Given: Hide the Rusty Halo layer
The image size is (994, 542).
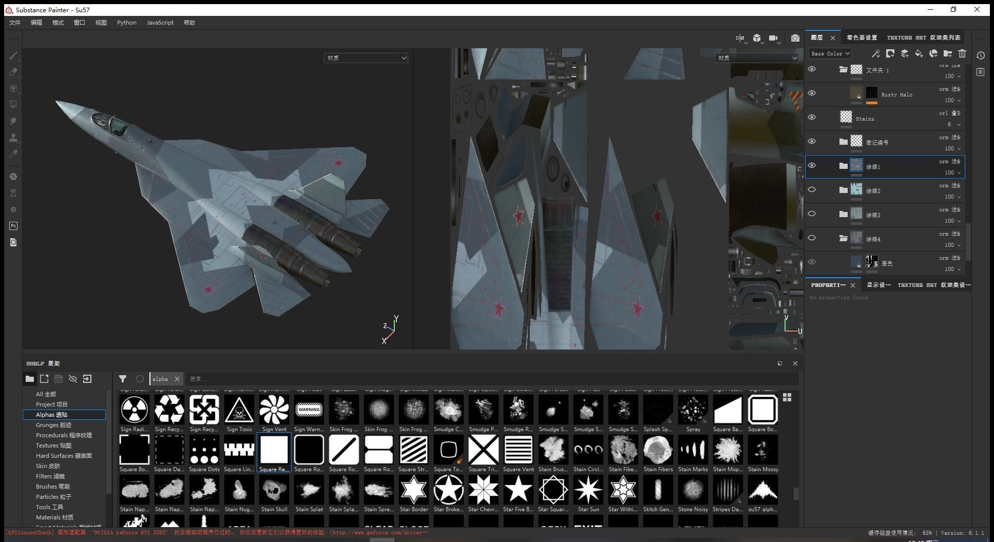Looking at the screenshot, I should [812, 93].
